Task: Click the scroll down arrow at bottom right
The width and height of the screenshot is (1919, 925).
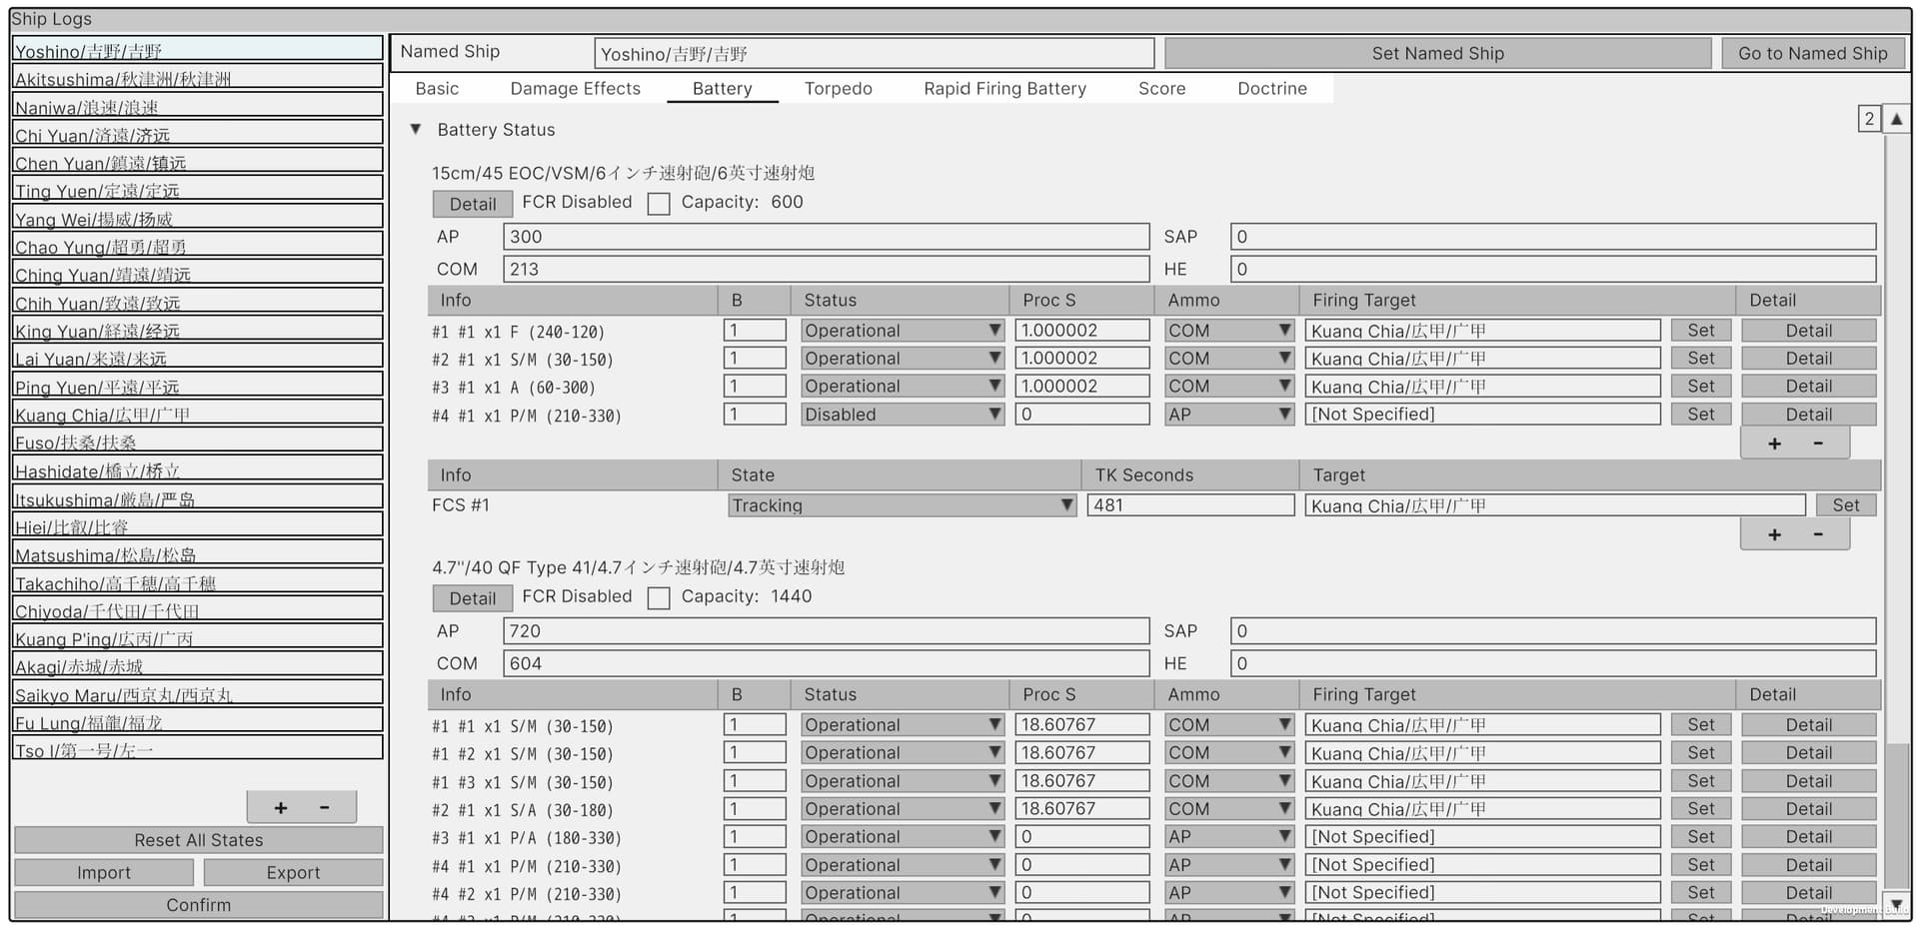Action: click(1896, 904)
